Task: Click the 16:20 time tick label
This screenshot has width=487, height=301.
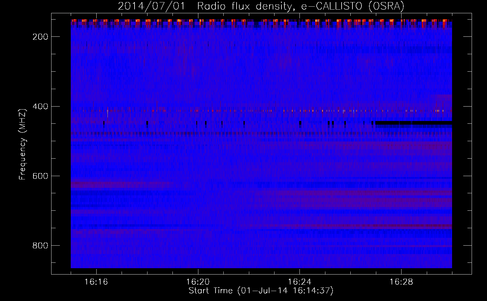Action: 198,282
